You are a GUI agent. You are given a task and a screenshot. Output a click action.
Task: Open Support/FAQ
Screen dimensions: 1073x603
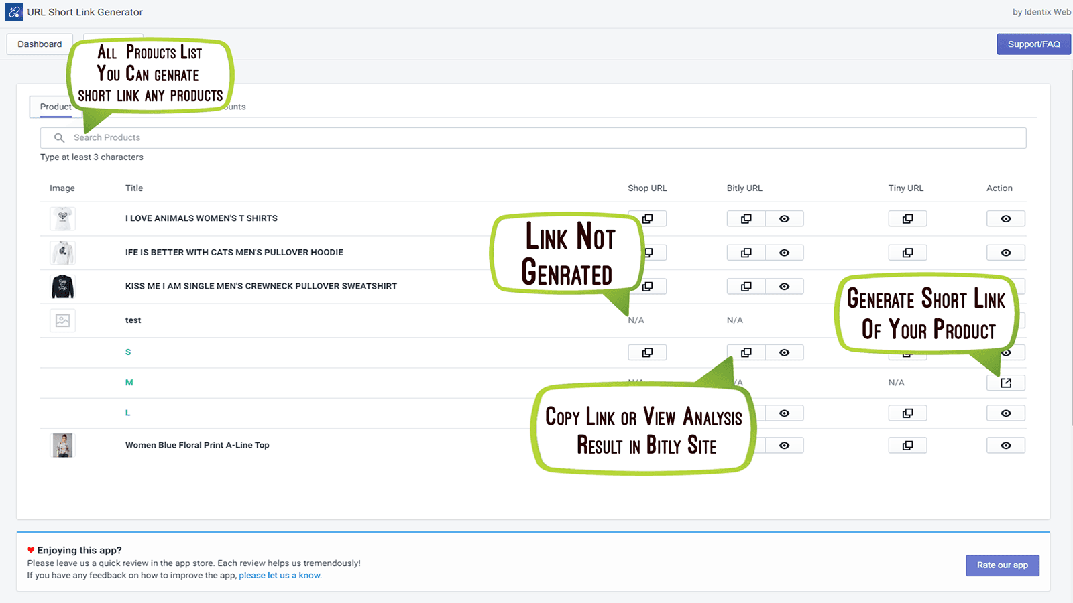1033,44
